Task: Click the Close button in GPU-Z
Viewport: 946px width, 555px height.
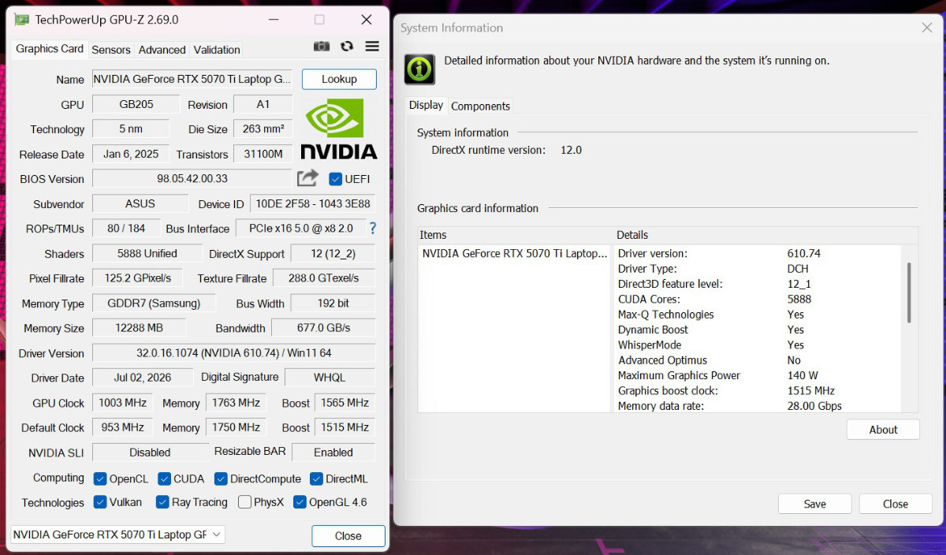Action: coord(348,536)
